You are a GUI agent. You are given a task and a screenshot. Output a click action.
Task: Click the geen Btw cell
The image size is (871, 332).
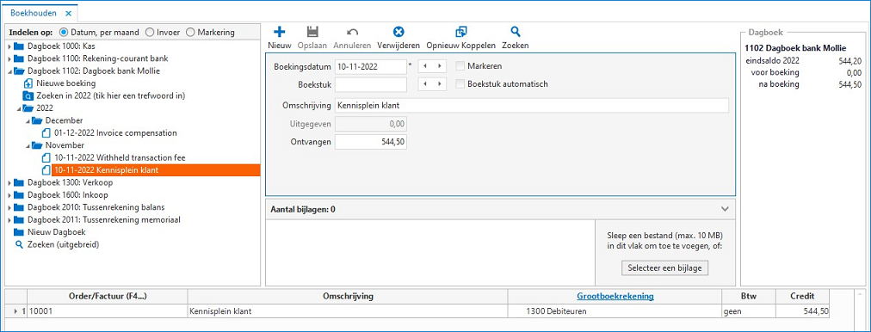[x=748, y=311]
